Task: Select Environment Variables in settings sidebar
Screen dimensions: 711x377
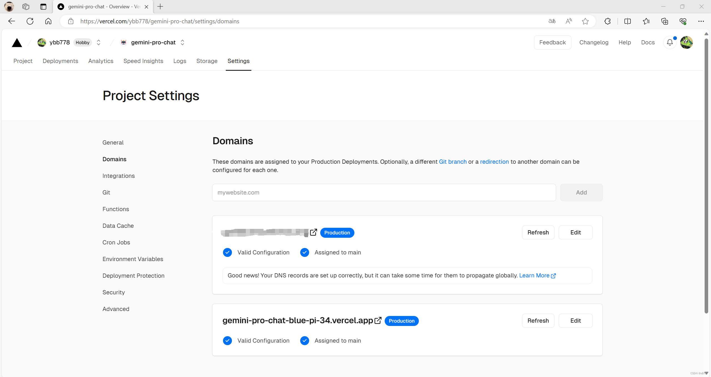Action: click(x=133, y=259)
